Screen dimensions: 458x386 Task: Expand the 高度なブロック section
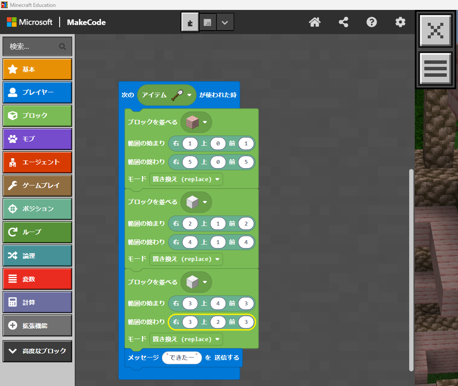38,351
